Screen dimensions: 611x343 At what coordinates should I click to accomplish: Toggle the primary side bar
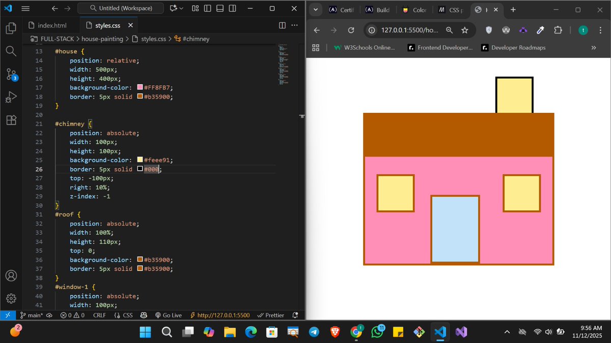[208, 9]
